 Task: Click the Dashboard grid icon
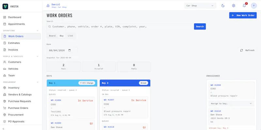[5, 17]
